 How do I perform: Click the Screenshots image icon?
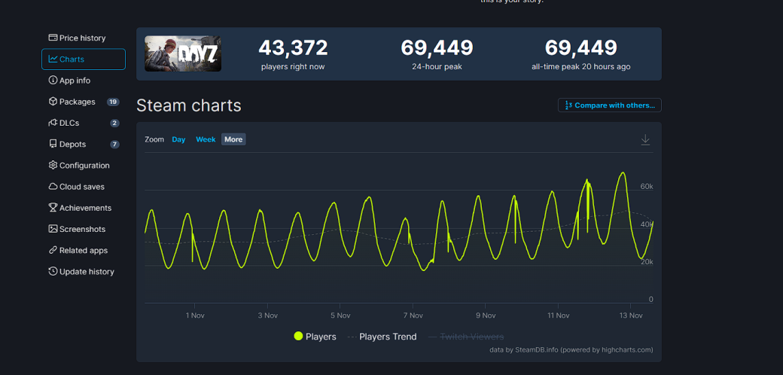coord(53,229)
